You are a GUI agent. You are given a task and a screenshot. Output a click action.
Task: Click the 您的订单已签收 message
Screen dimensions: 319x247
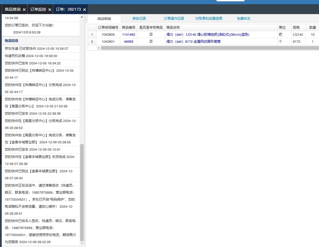coord(41,29)
